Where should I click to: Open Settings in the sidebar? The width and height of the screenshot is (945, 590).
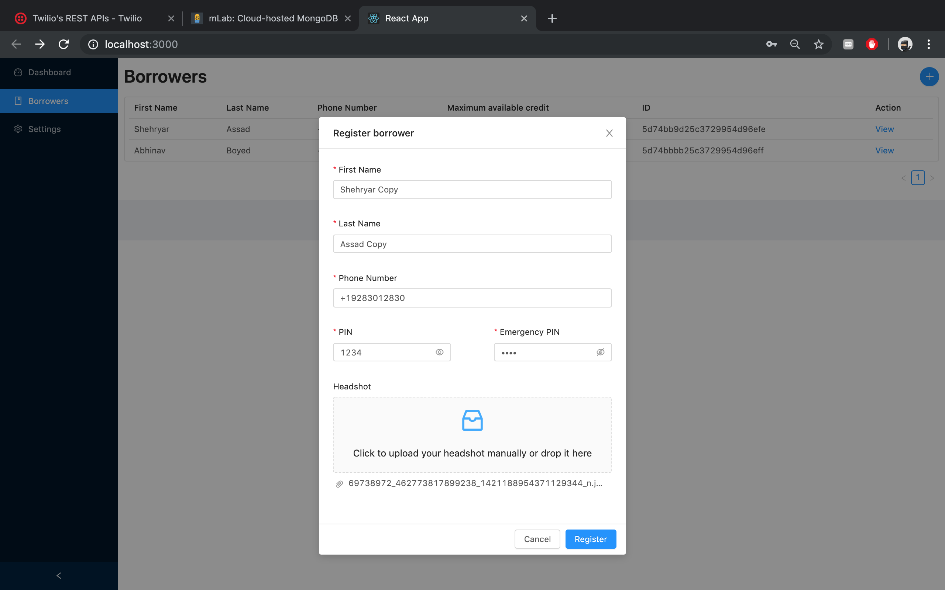pyautogui.click(x=44, y=129)
